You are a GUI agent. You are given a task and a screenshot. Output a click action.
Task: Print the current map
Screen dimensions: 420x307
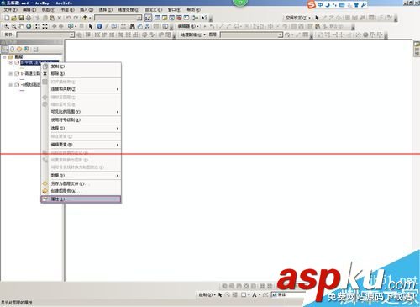click(29, 18)
